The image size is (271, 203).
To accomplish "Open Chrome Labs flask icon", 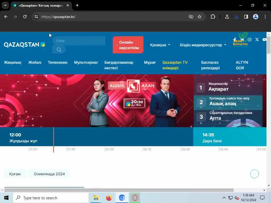I will pos(227,17).
